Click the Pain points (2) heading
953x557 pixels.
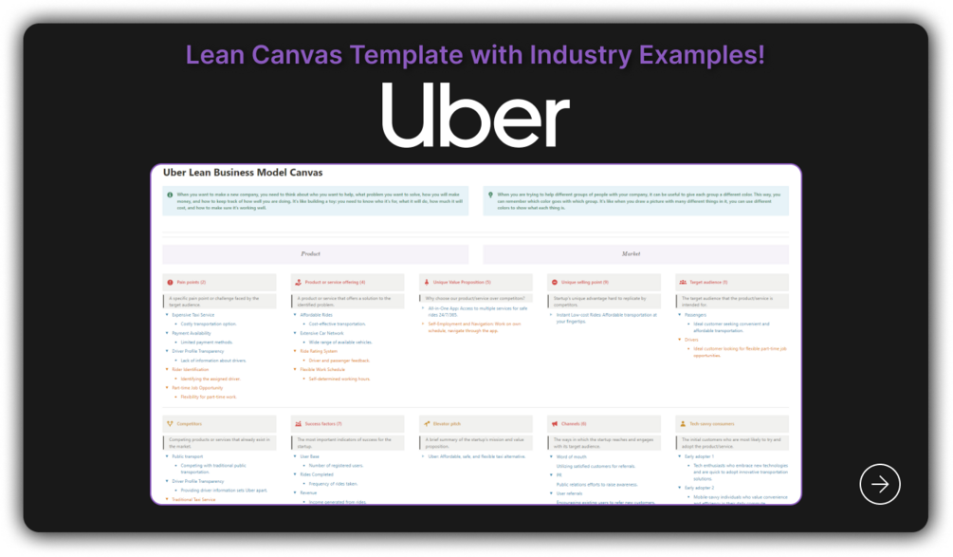[x=192, y=282]
